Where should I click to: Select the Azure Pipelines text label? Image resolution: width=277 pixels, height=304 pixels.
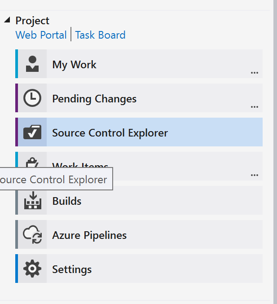tap(89, 235)
